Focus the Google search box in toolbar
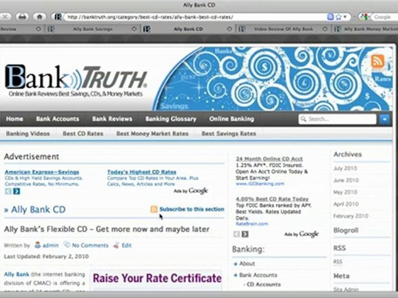The image size is (398, 298). (x=384, y=17)
